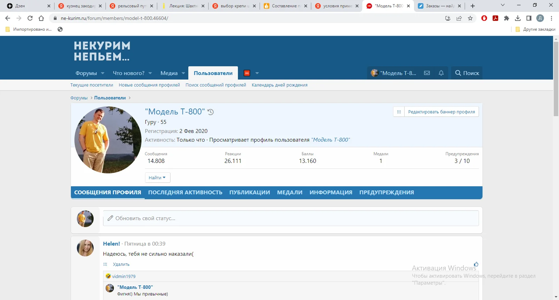This screenshot has height=300, width=559.
Task: Open the Chrome three-dot menu
Action: pos(552,18)
